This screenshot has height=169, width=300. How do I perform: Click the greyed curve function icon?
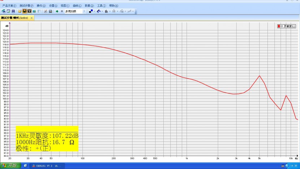122,11
